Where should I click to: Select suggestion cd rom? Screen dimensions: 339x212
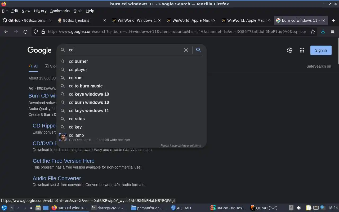tap(132, 78)
